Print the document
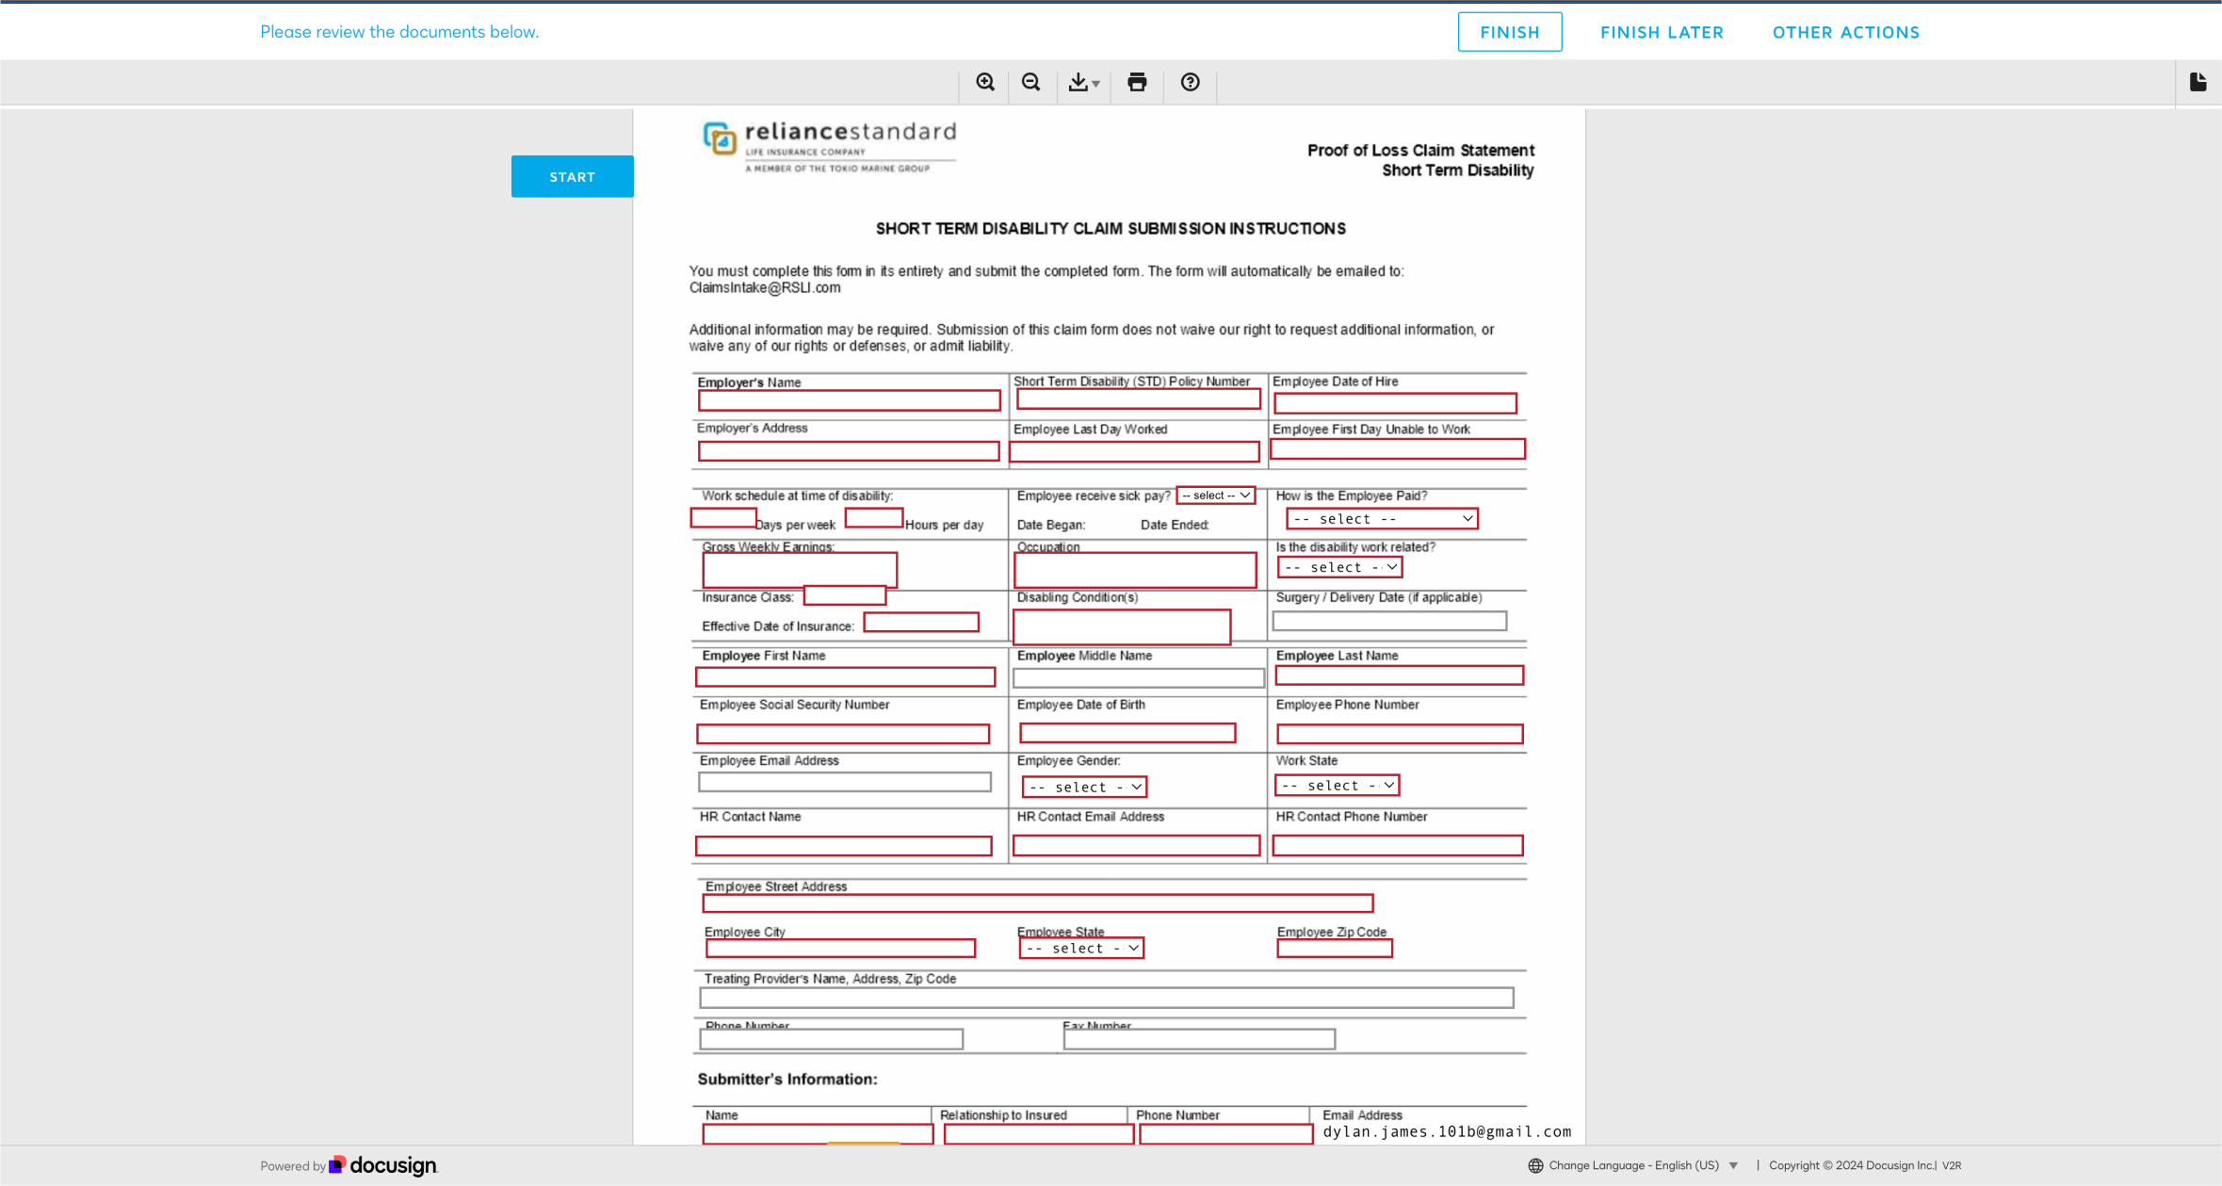 1137,82
